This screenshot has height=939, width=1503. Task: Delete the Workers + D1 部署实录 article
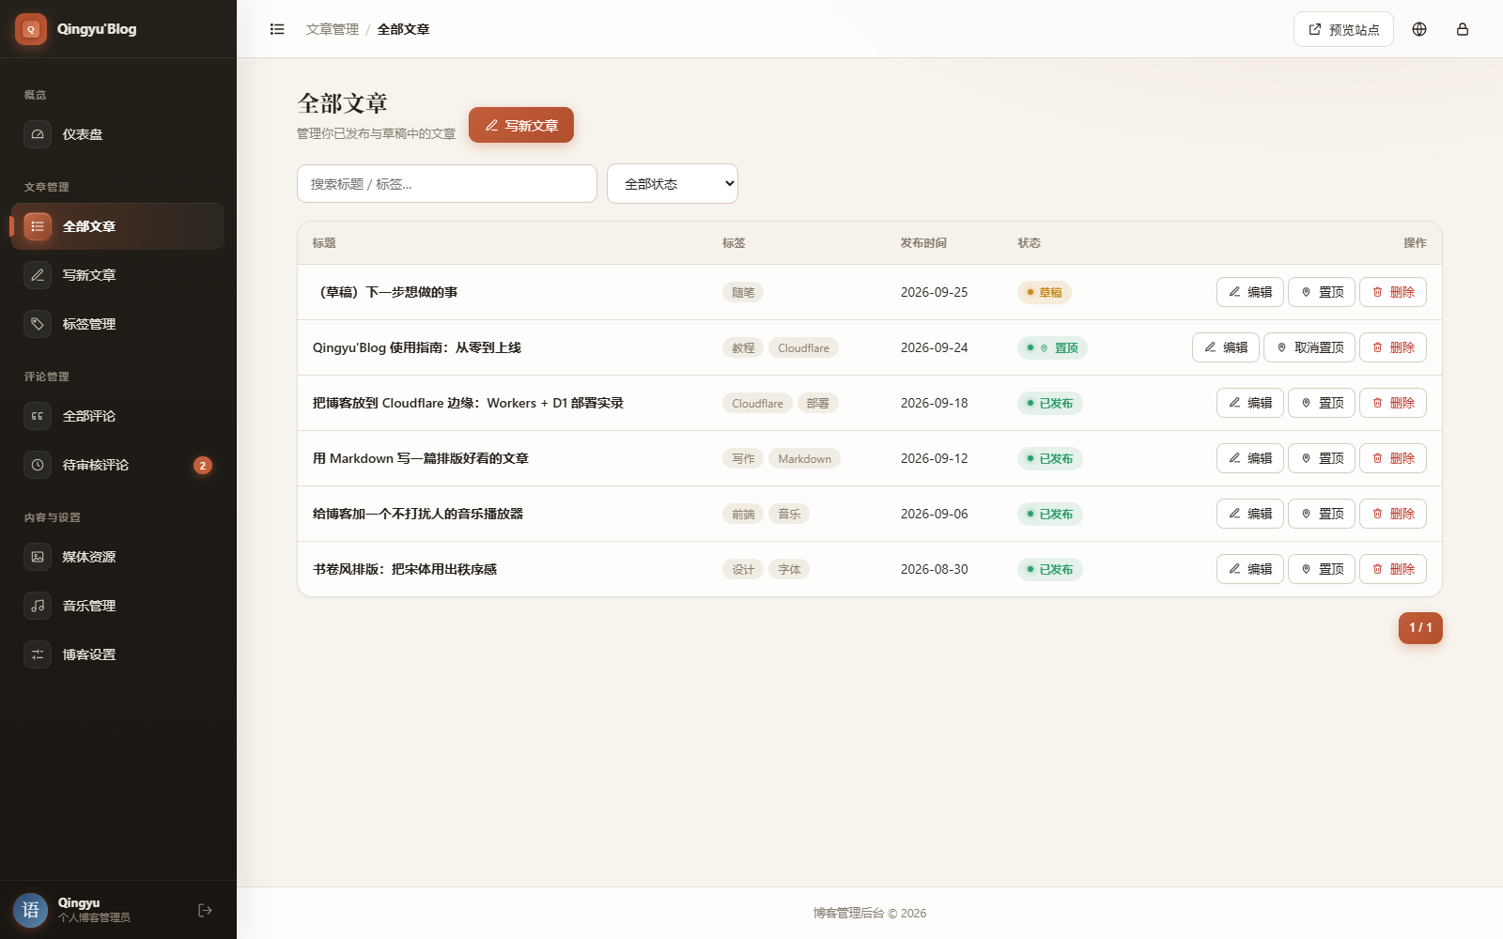(1393, 403)
